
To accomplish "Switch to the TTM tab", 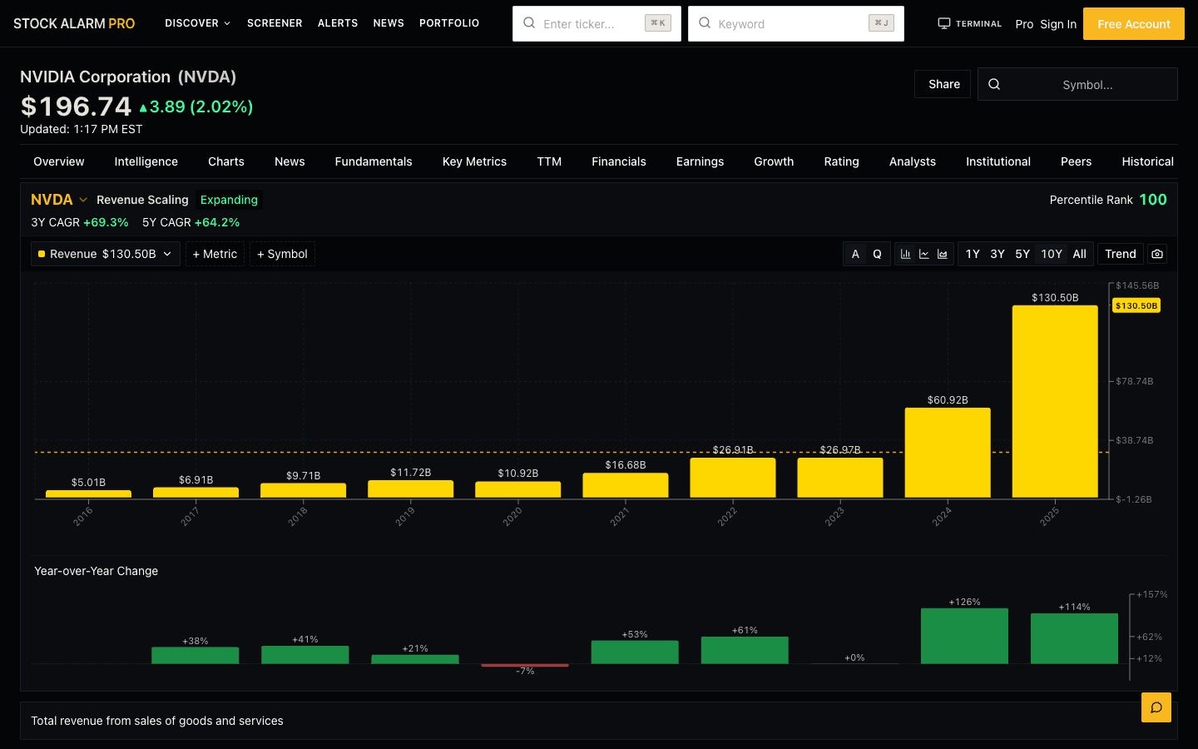I will click(549, 161).
